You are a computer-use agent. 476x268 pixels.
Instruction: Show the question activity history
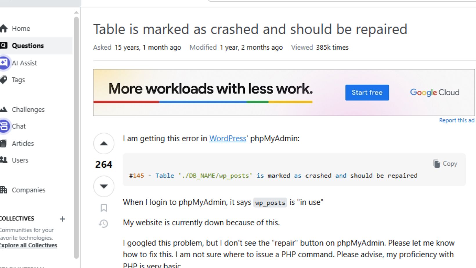[x=103, y=224]
